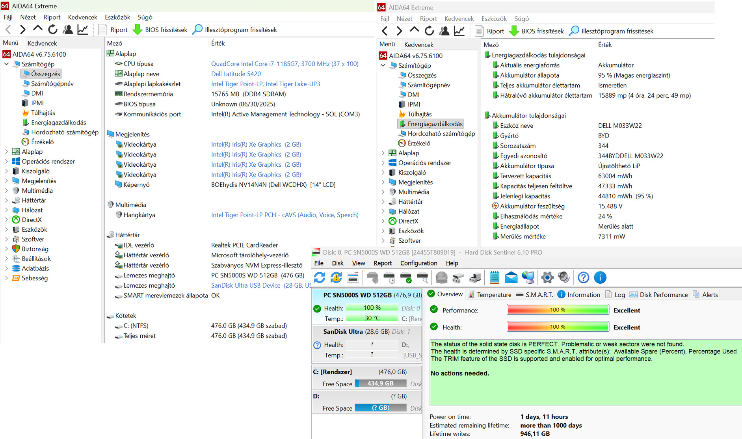Click the forward arrow in right AIDA64 toolbar
Screen dimensions: 742x439
click(x=399, y=31)
